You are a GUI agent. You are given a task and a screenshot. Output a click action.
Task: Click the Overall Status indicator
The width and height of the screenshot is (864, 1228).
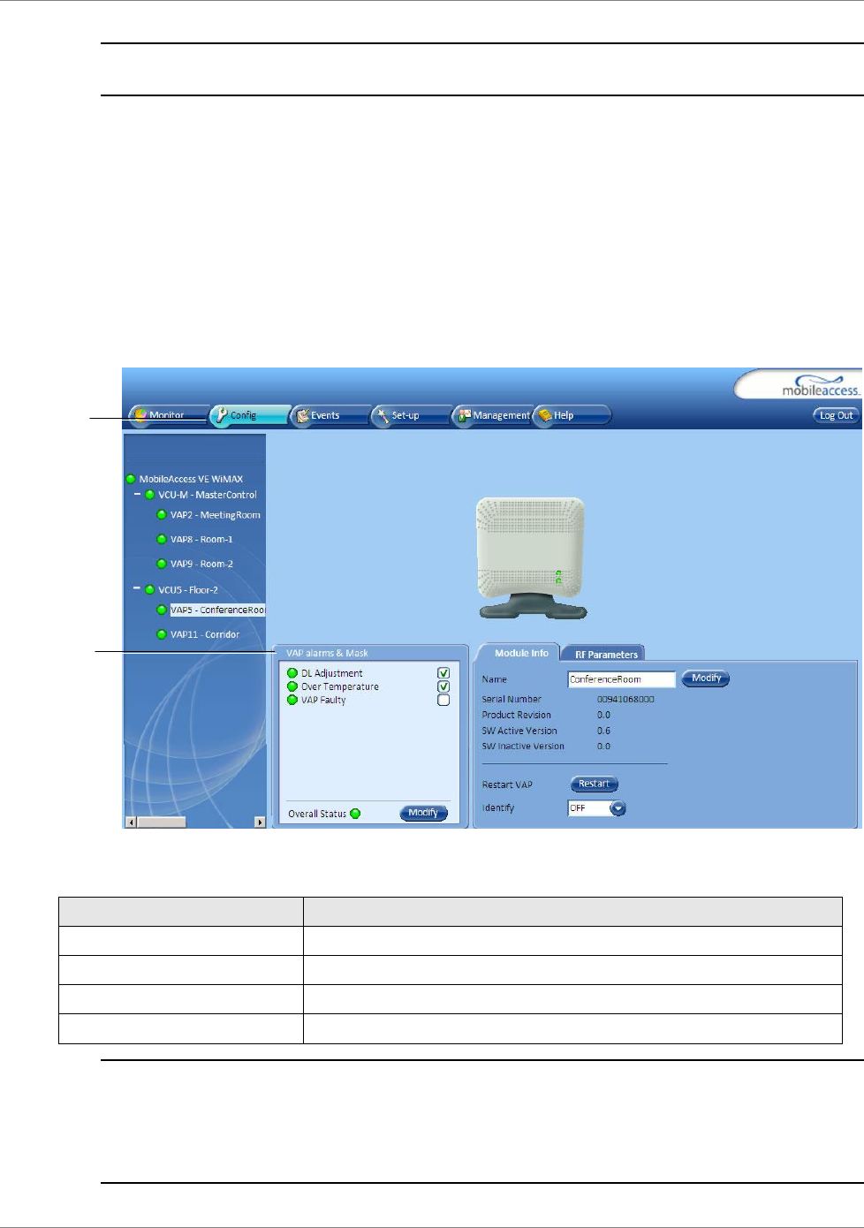point(355,814)
